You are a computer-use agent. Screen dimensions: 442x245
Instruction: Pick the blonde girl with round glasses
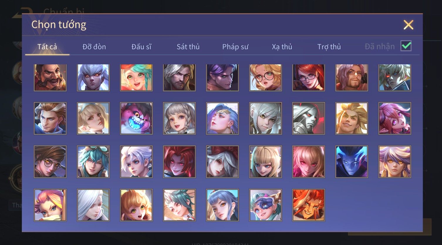coord(265,78)
